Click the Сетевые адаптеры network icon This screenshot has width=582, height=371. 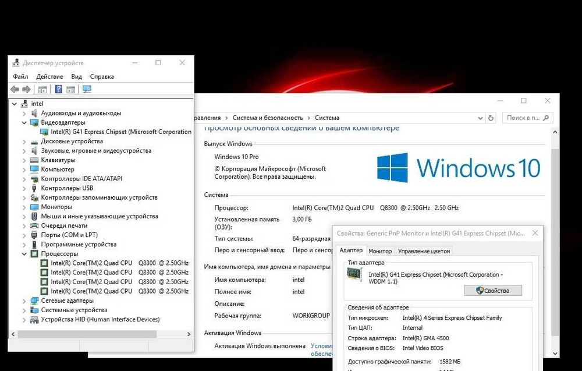(x=34, y=301)
